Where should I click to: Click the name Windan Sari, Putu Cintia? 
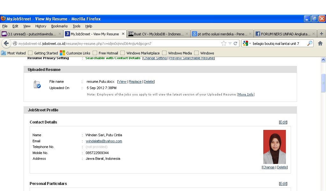[x=104, y=135]
